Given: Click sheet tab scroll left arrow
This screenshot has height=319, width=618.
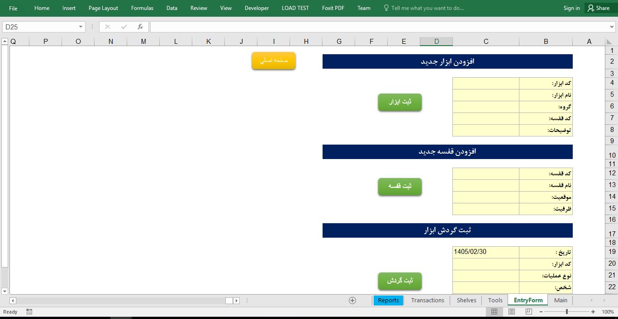Looking at the screenshot, I should 591,300.
